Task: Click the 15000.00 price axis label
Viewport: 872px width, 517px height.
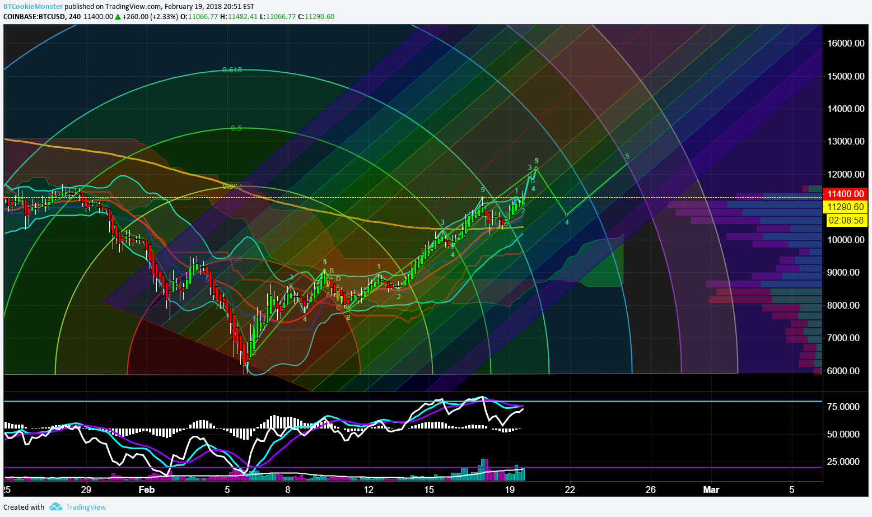Action: point(846,76)
